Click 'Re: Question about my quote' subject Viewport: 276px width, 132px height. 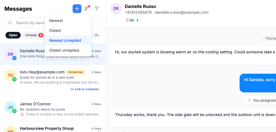pyautogui.click(x=43, y=109)
